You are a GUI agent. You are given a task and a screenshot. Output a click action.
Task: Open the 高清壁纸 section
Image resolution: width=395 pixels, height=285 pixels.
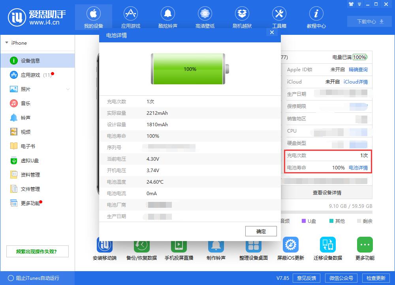click(205, 17)
